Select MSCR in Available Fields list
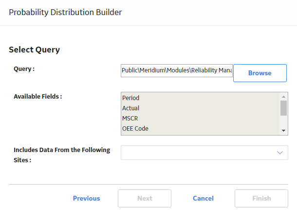The height and width of the screenshot is (222, 297). tap(200, 118)
